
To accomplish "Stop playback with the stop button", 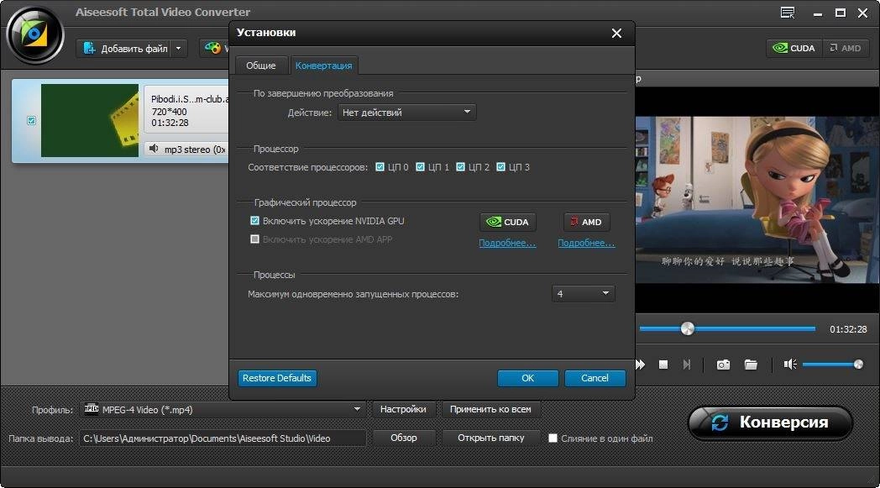I will 663,365.
